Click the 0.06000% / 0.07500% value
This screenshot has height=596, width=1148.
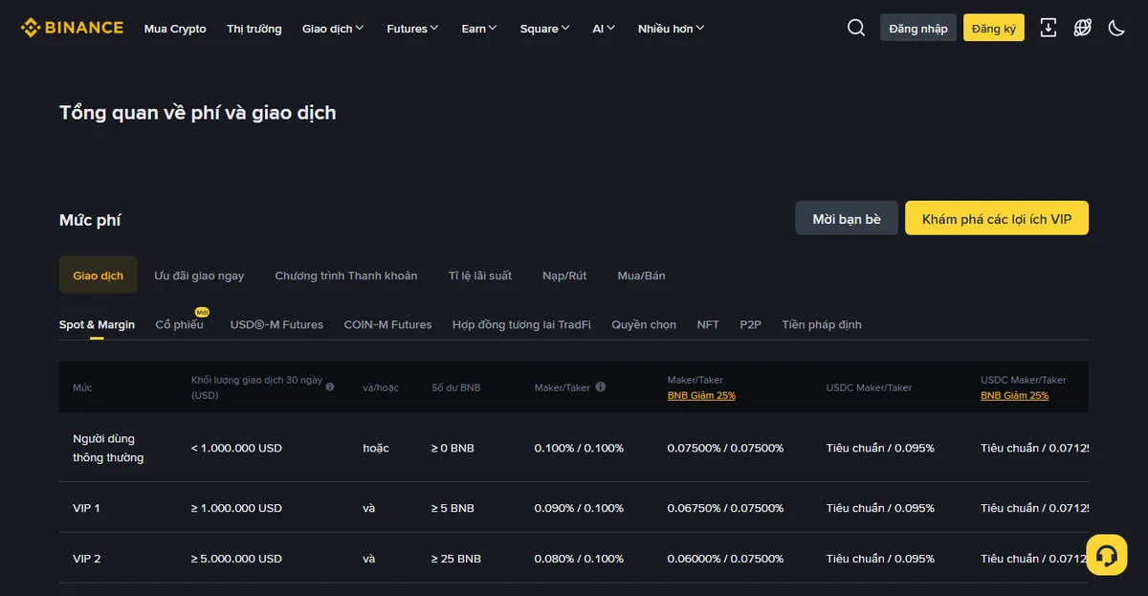coord(725,559)
